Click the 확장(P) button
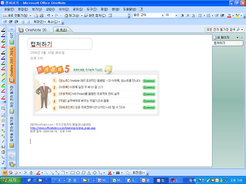The image size is (246, 184). tap(39, 22)
